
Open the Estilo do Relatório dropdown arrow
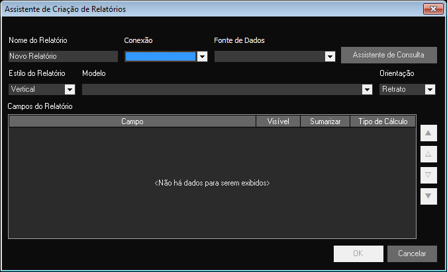pyautogui.click(x=70, y=89)
